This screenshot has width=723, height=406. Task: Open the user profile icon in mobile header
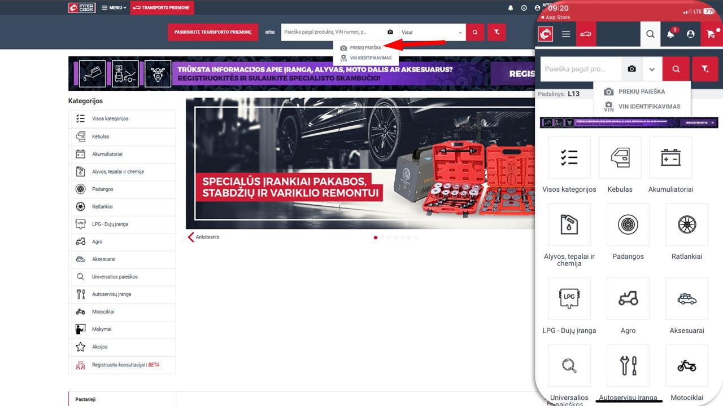[690, 34]
